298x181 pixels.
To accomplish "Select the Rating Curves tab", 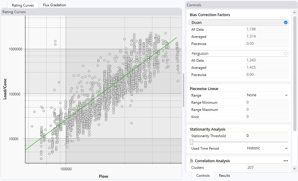I will click(x=23, y=5).
